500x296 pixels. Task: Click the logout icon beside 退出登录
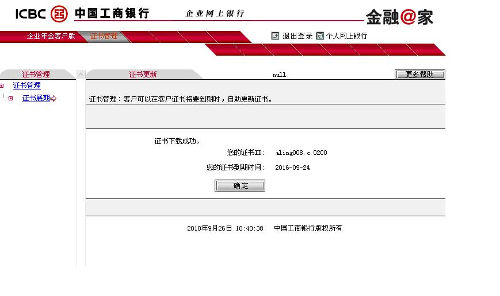click(x=275, y=36)
